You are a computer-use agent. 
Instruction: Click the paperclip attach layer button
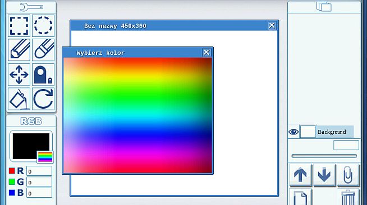[x=348, y=175]
